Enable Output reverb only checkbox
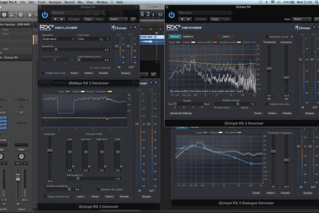Image resolution: width=319 pixels, height=213 pixels. (45, 197)
